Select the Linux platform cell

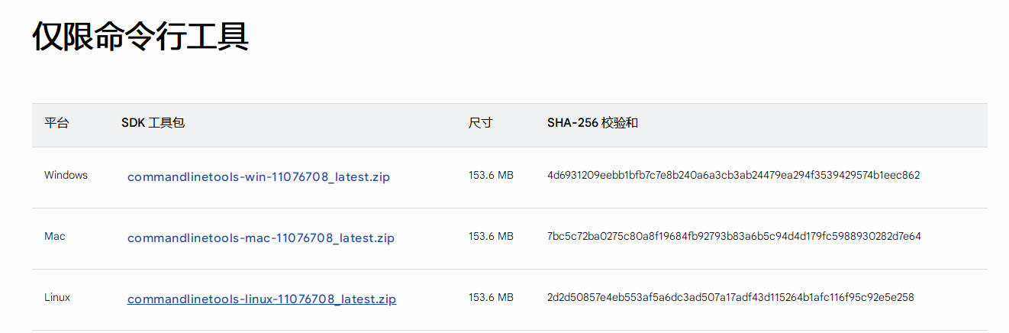[57, 297]
